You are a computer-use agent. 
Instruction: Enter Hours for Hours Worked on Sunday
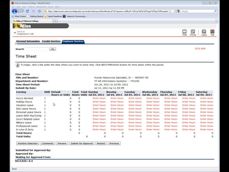(99, 98)
